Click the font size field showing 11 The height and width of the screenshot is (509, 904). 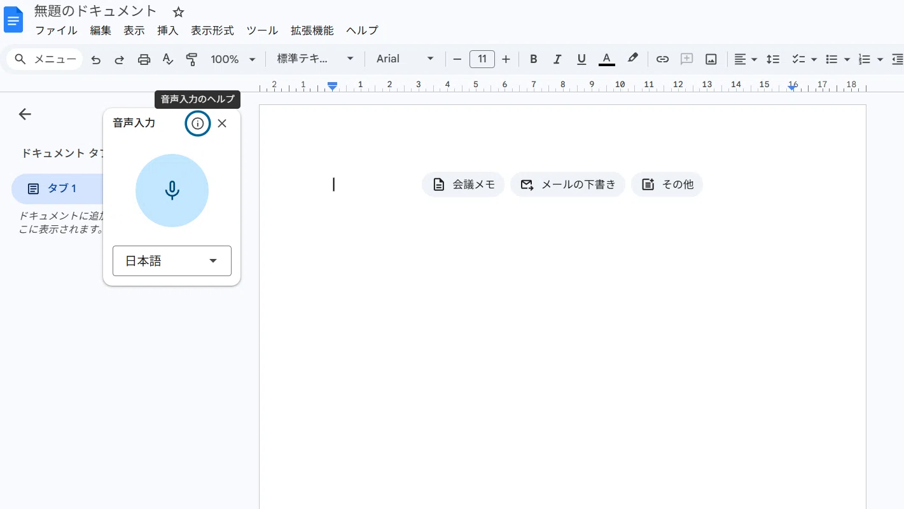pyautogui.click(x=482, y=59)
